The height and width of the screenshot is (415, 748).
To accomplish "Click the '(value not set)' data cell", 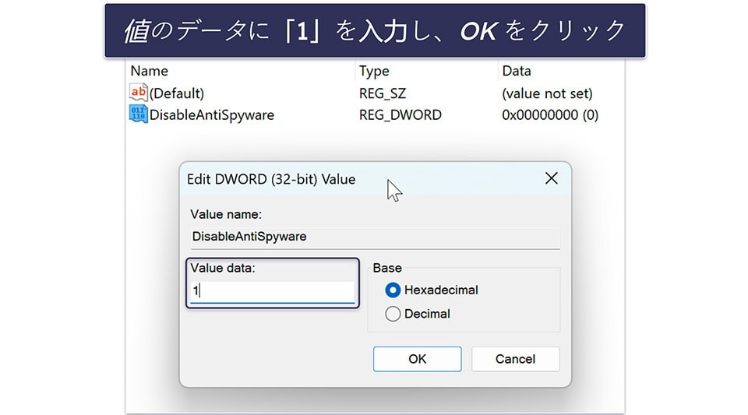I will click(x=547, y=93).
